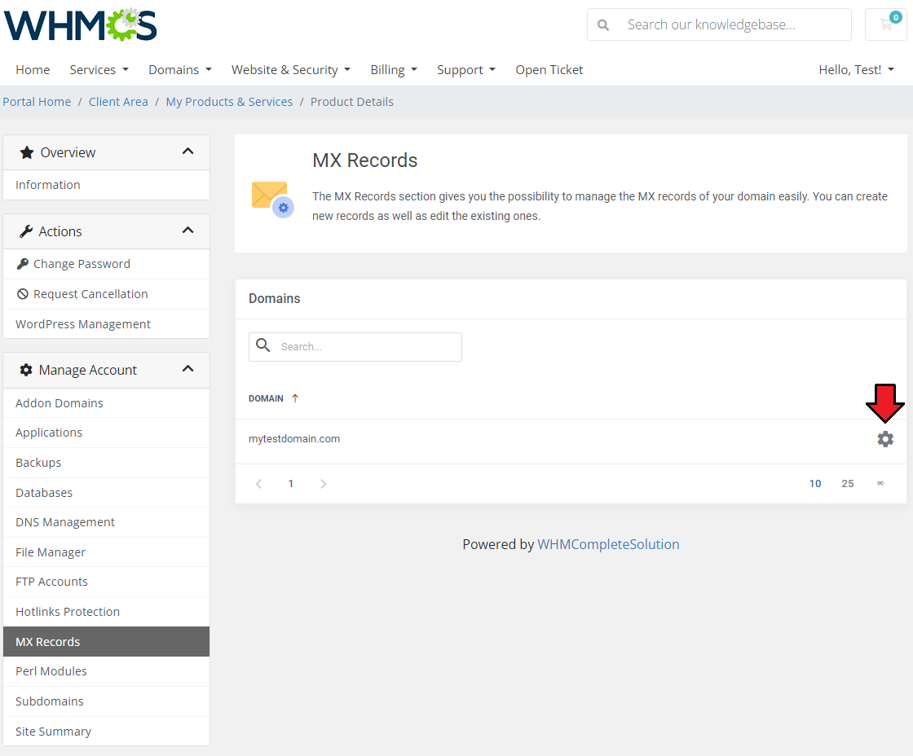
Task: Open Addon Domains in sidebar
Action: [107, 402]
